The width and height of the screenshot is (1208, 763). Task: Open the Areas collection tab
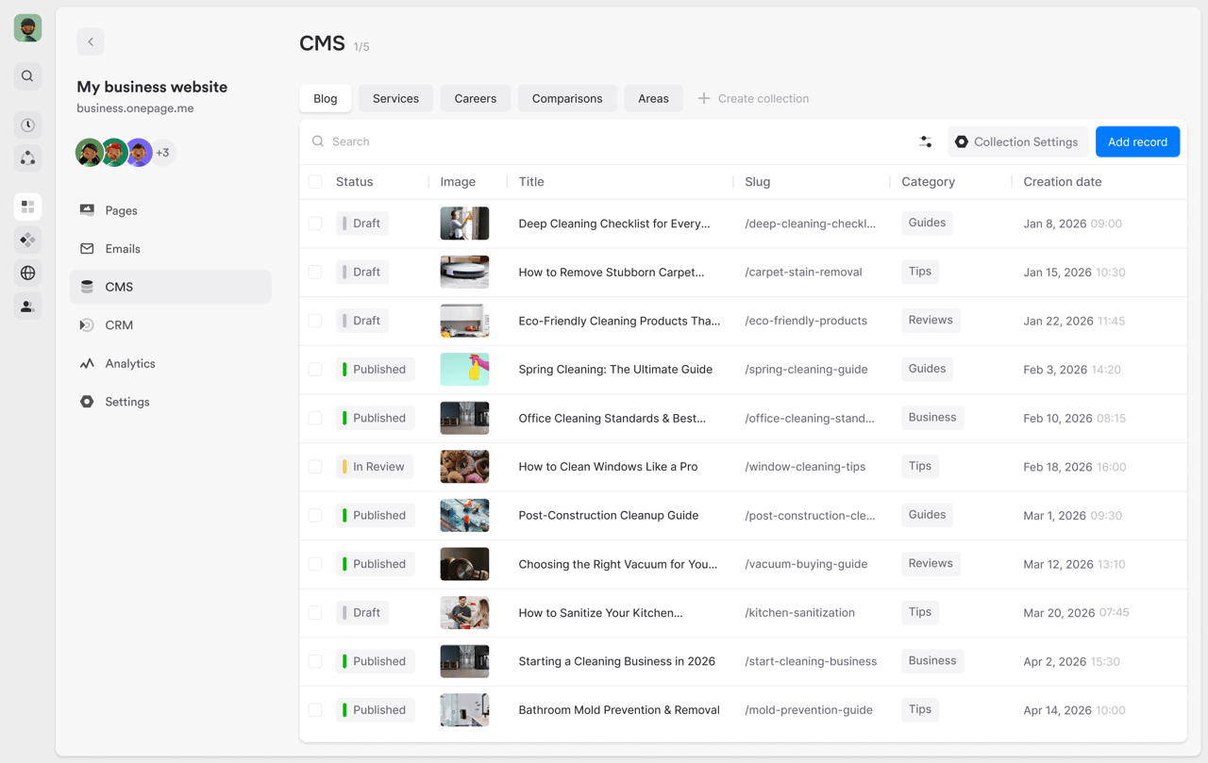[x=653, y=98]
